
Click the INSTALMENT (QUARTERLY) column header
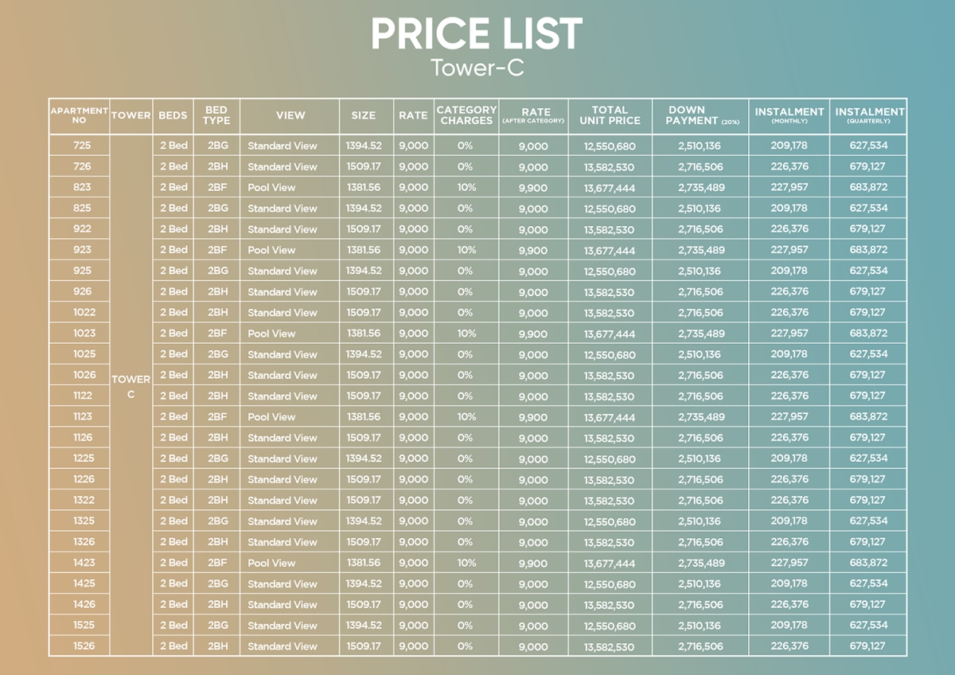[x=868, y=115]
